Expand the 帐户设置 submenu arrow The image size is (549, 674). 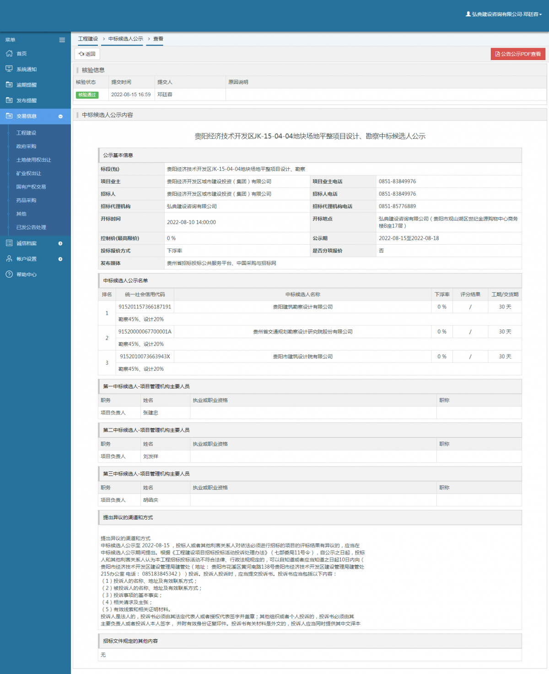(60, 259)
